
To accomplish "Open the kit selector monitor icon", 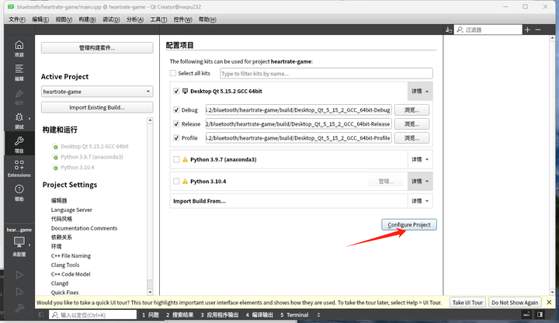I will tap(19, 242).
